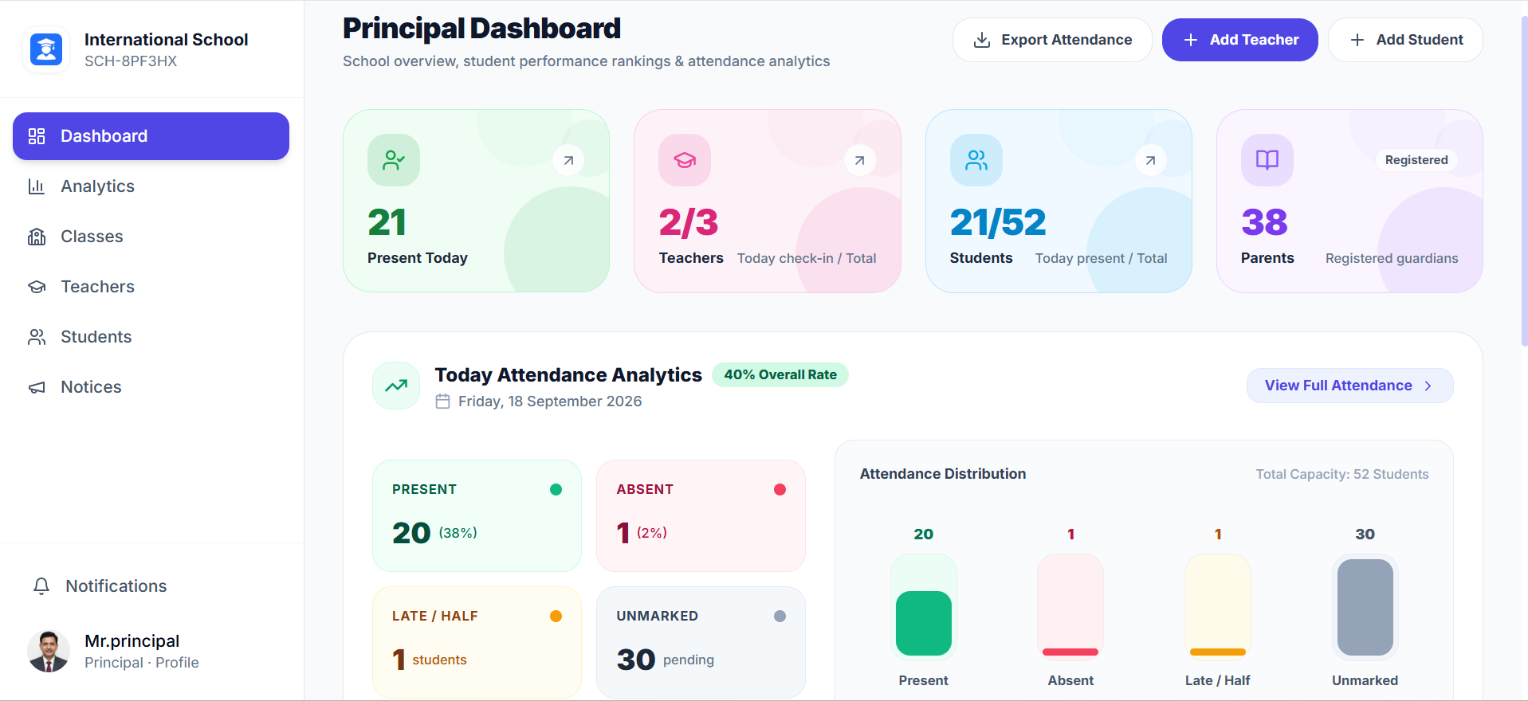Click the Notices megaphone icon
This screenshot has height=701, width=1528.
37,387
